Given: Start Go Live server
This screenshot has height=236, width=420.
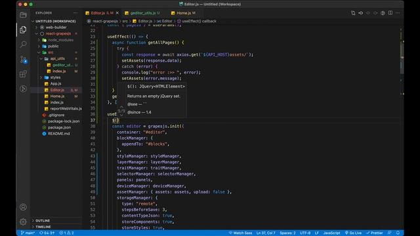Looking at the screenshot, I should (353, 233).
